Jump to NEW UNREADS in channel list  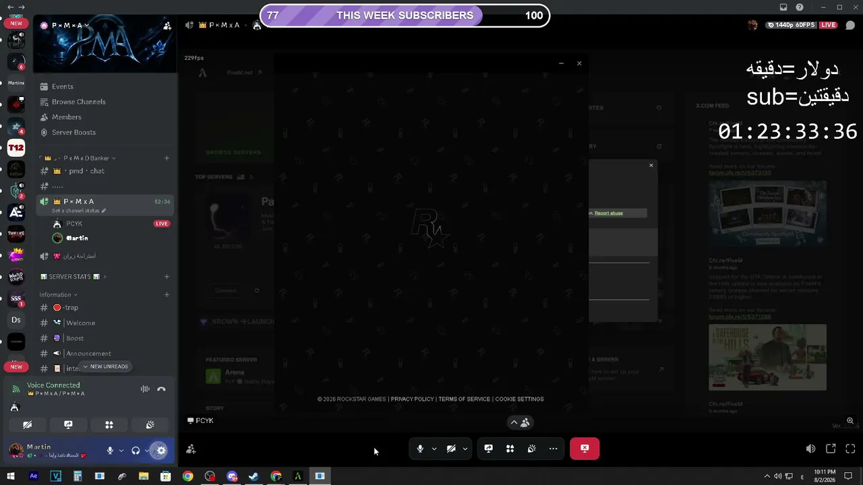[x=105, y=366]
